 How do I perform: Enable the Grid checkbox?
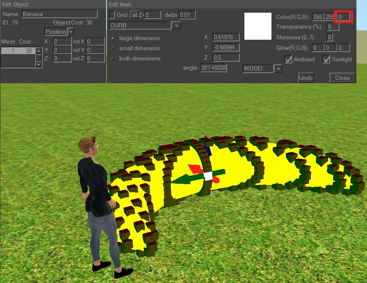click(112, 15)
